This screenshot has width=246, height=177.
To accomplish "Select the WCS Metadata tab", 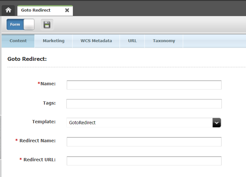I will coord(96,41).
